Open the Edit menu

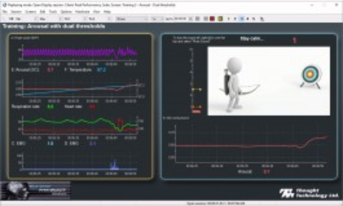click(x=43, y=12)
